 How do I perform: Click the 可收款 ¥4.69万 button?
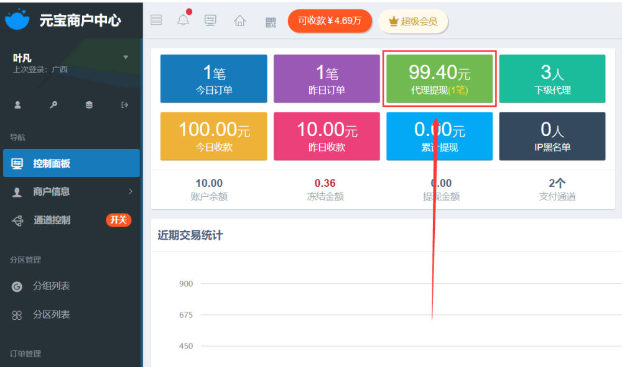click(x=330, y=21)
